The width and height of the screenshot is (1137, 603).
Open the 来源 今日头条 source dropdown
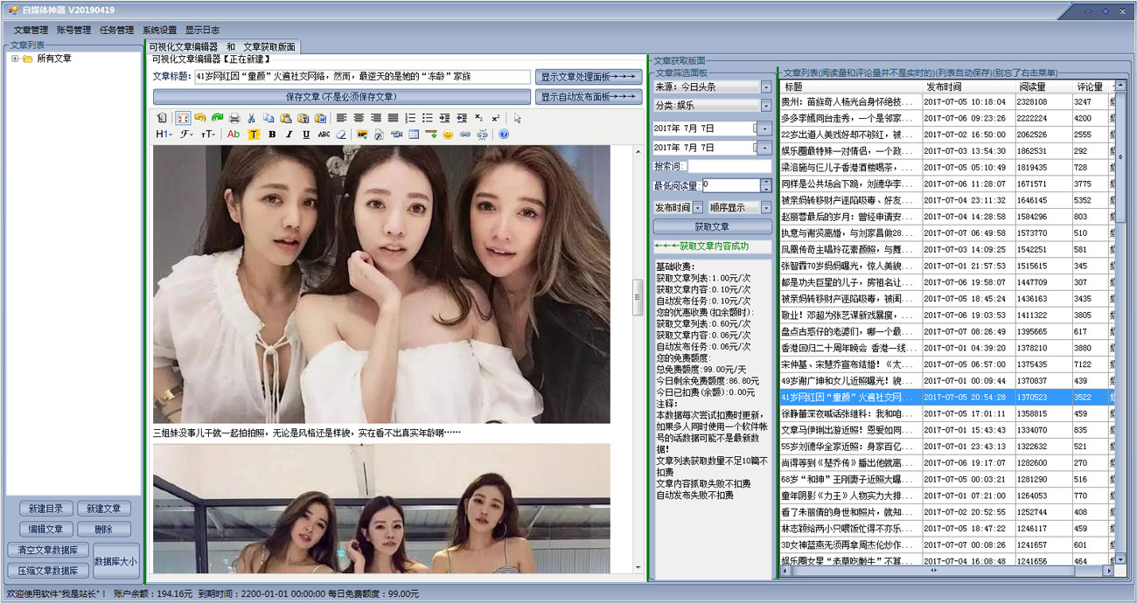(x=766, y=87)
